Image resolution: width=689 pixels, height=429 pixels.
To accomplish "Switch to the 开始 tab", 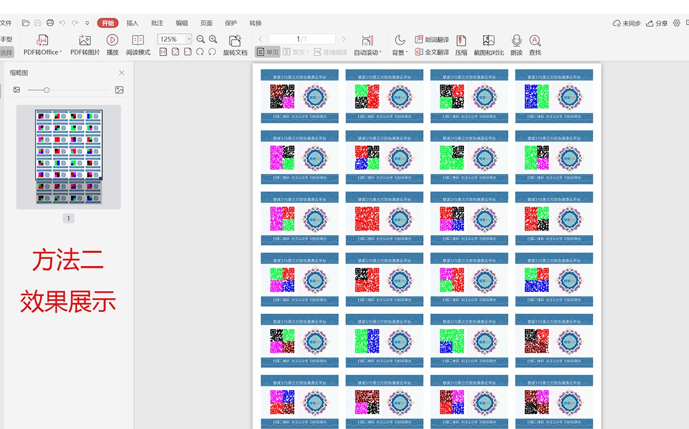I will coord(108,23).
